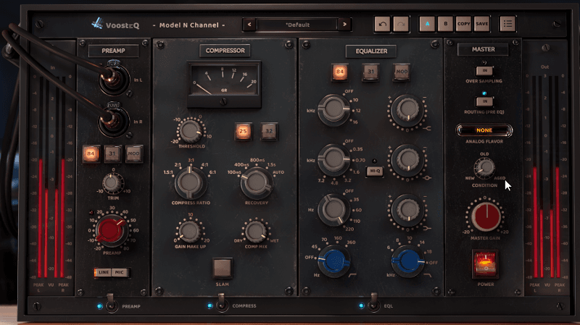This screenshot has height=325, width=580.
Task: Click the PREAMP section header label
Action: point(113,51)
